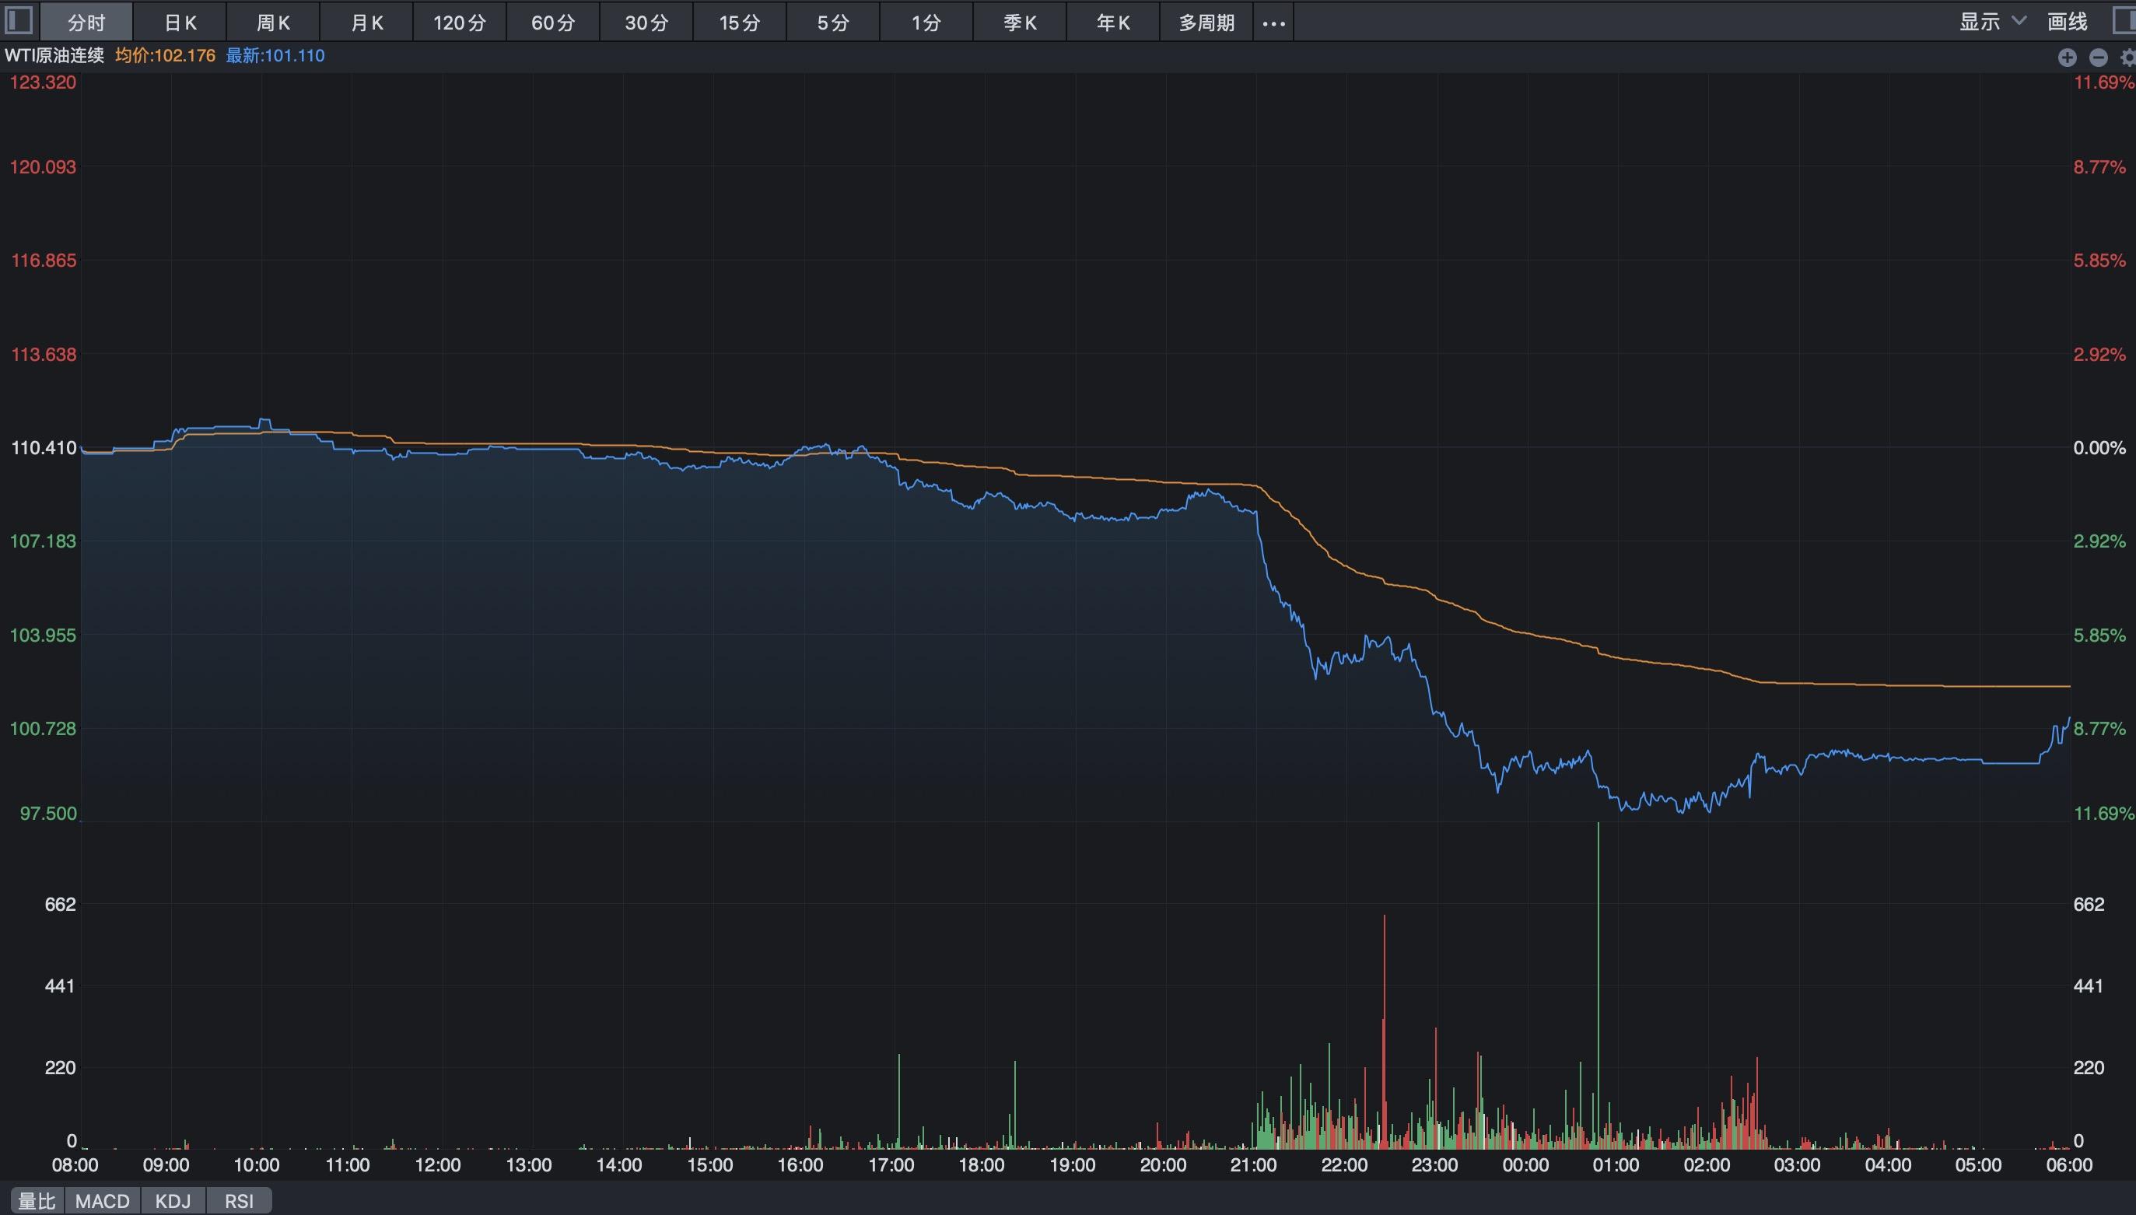2136x1215 pixels.
Task: Switch to the 日K tab
Action: tap(180, 22)
